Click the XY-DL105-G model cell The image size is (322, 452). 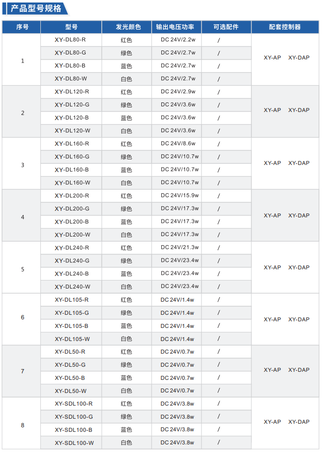72,313
